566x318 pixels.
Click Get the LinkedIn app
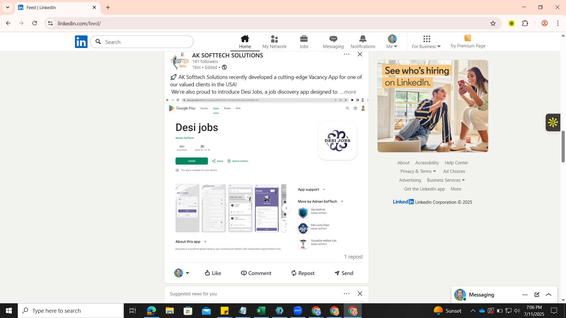click(x=424, y=189)
